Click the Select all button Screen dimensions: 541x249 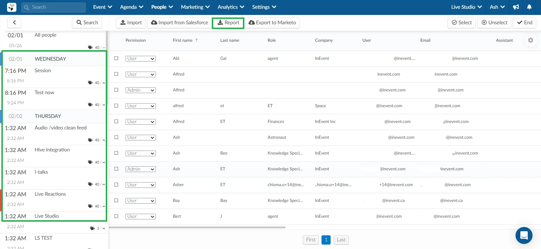point(462,23)
